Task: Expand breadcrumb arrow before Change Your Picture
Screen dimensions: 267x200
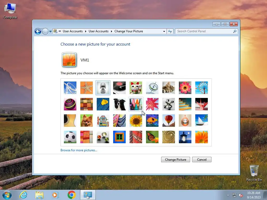Action: (112, 31)
